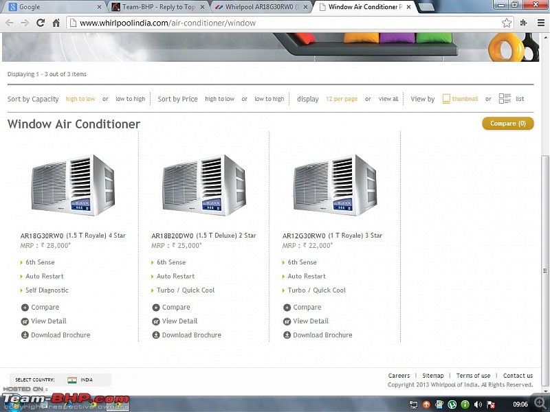Click View Detail link under AR18B20DW0
This screenshot has width=550, height=412.
(179, 321)
